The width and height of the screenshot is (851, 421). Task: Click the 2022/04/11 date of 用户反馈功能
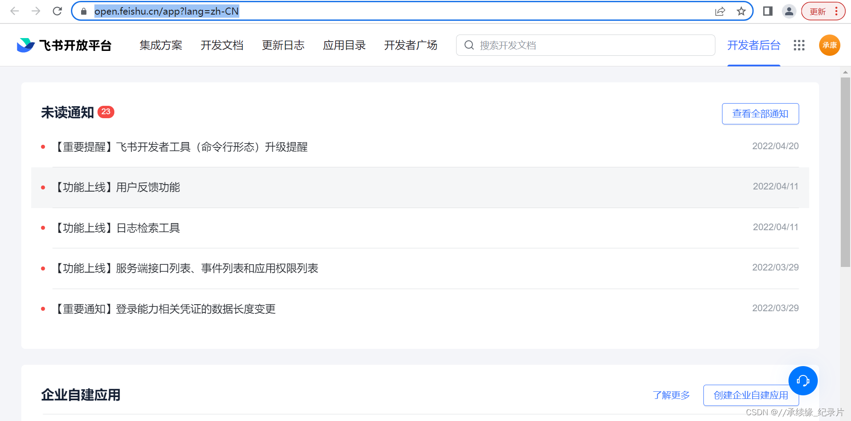coord(776,186)
